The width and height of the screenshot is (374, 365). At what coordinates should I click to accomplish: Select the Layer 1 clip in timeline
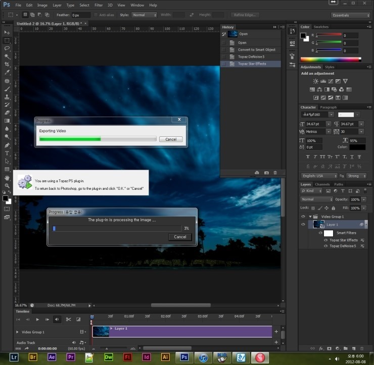(x=182, y=331)
